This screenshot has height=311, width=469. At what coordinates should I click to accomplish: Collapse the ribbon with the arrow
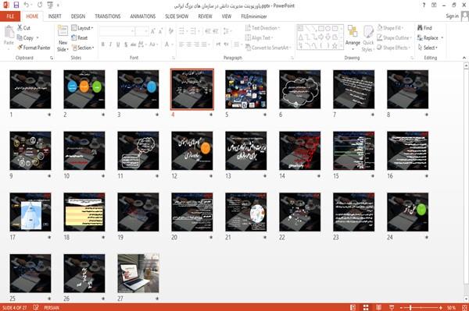click(464, 58)
